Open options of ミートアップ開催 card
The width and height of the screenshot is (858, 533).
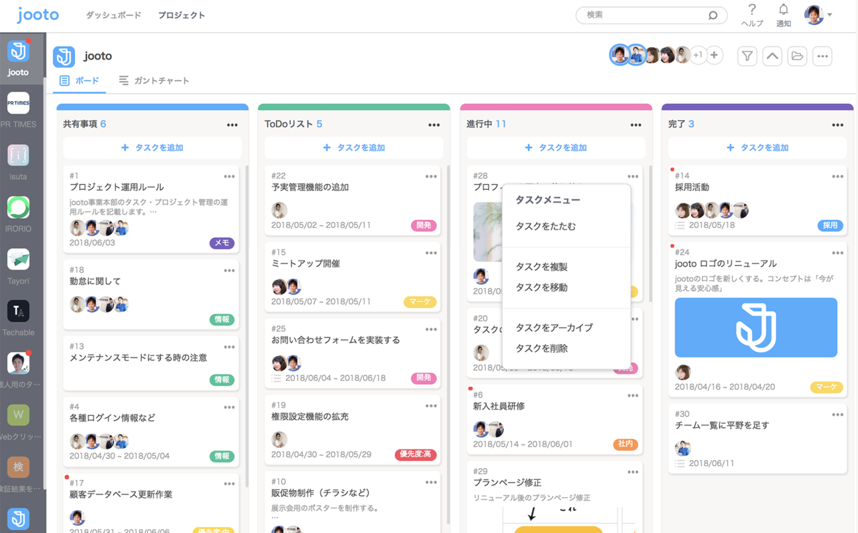pyautogui.click(x=431, y=253)
